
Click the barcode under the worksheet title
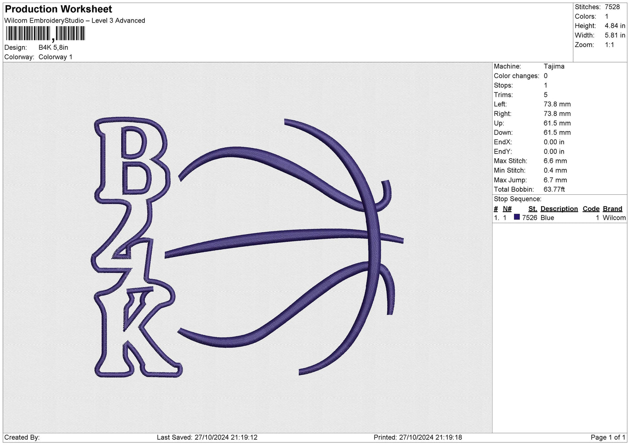point(45,34)
